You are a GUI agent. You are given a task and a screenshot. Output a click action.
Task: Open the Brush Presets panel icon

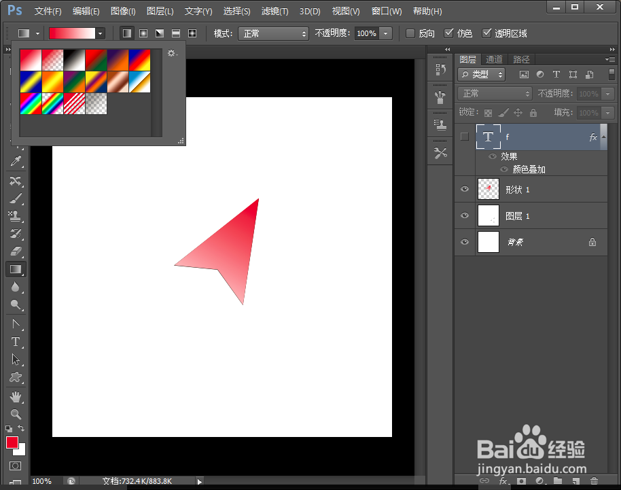pyautogui.click(x=440, y=97)
